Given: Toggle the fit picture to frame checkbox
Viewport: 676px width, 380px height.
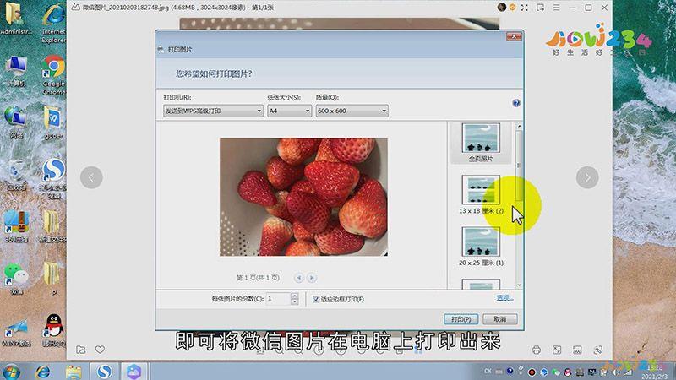Looking at the screenshot, I should pyautogui.click(x=316, y=299).
